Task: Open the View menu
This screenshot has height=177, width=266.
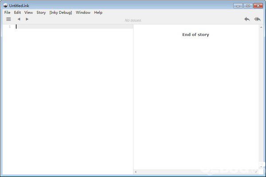Action: 28,12
